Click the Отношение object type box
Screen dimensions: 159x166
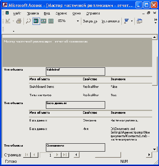click(x=76, y=147)
